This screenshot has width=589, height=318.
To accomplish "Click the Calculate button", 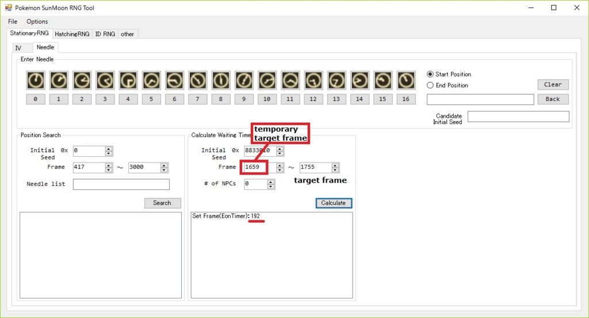I will pyautogui.click(x=334, y=203).
